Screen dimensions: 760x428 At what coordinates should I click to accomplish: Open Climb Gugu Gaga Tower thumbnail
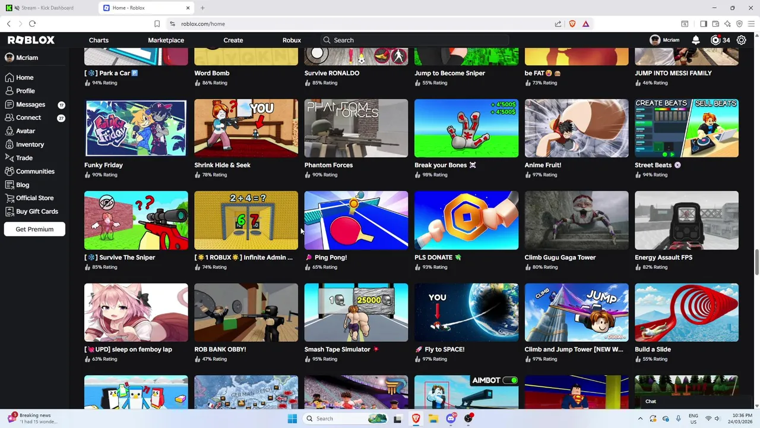coord(577,220)
